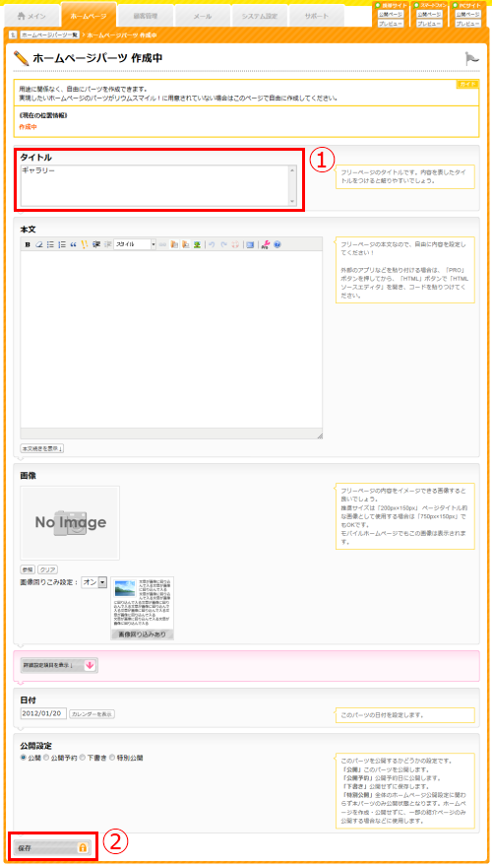The height and width of the screenshot is (866, 492).
Task: Apply bold formatting in the 本文 editor
Action: (x=28, y=244)
